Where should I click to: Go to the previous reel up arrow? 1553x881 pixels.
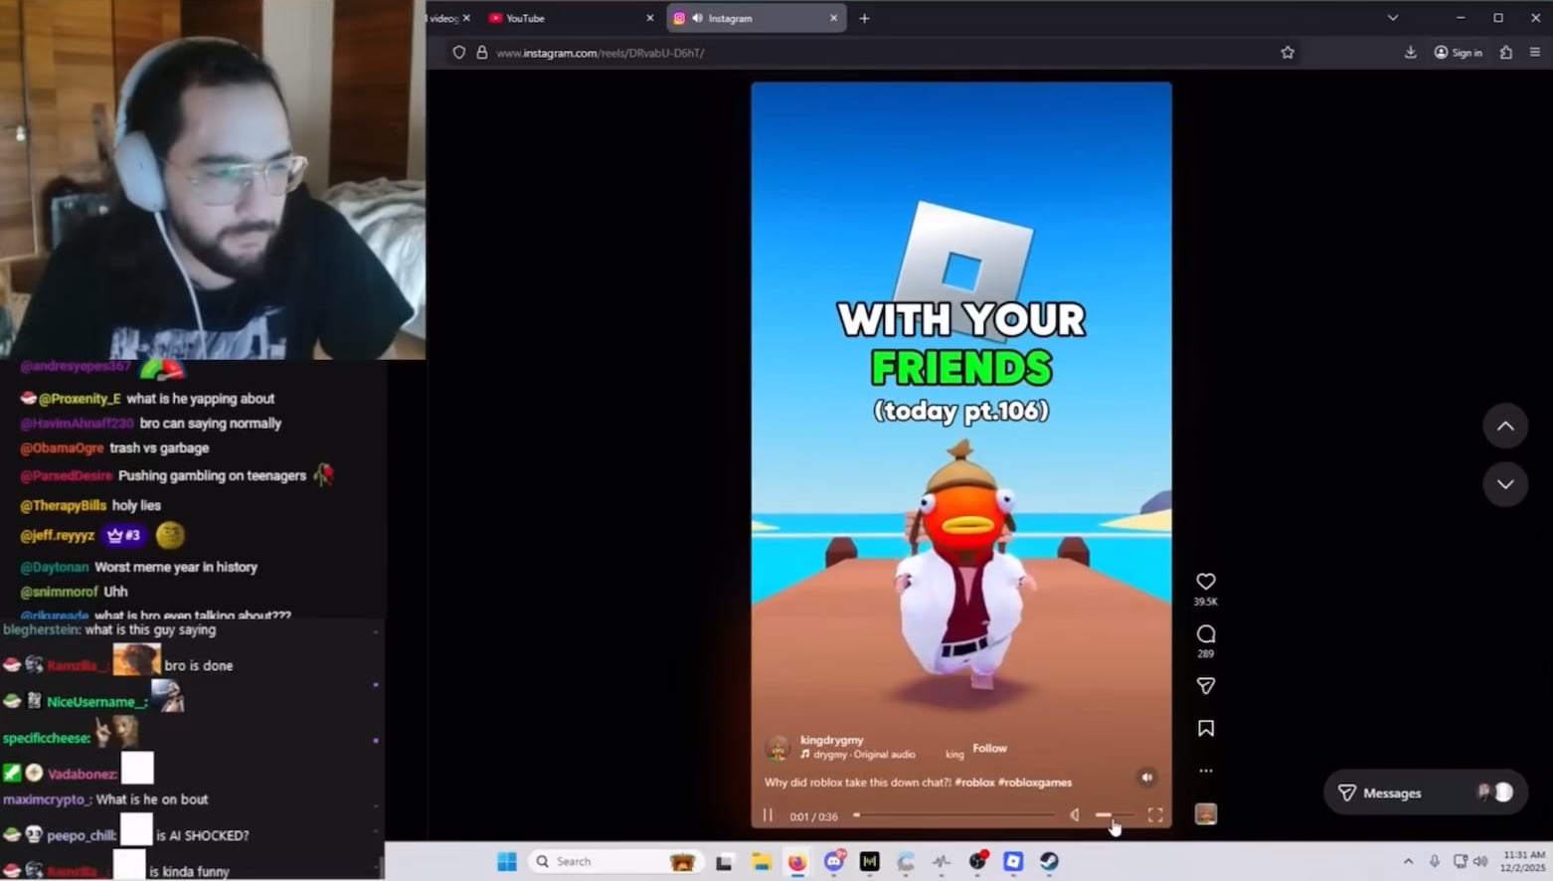tap(1505, 427)
